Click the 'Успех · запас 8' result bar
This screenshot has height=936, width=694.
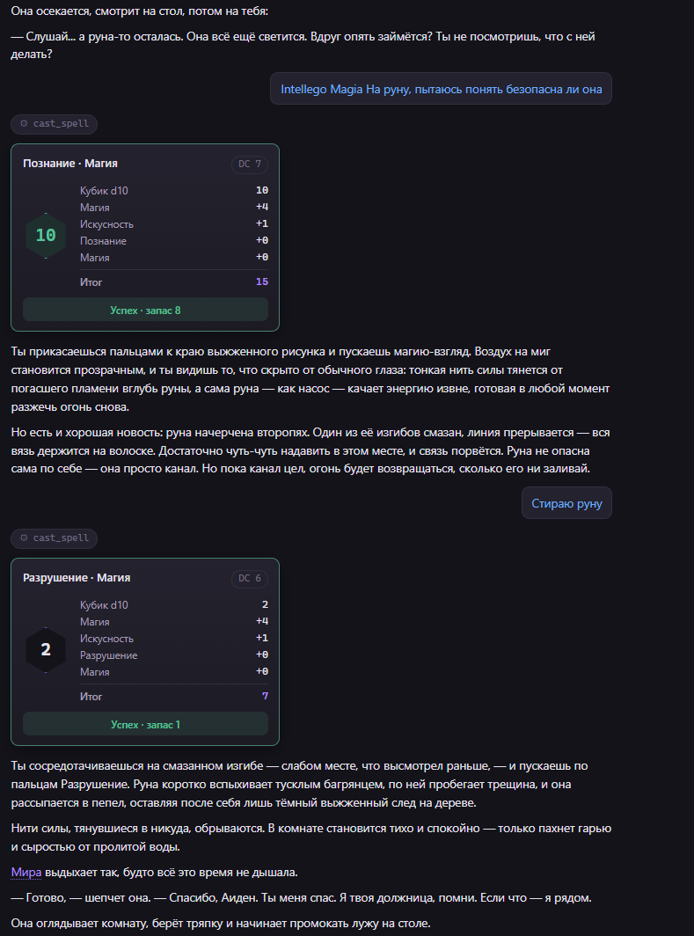[x=145, y=310]
